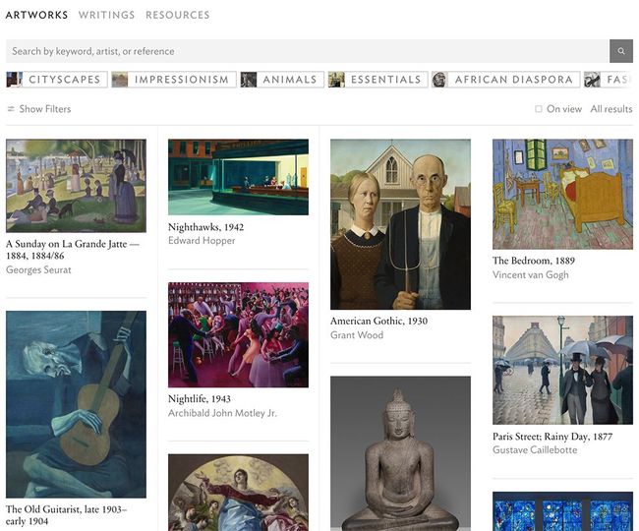Click the artist name 'Georges Seurat'
The height and width of the screenshot is (531, 639).
click(x=38, y=269)
